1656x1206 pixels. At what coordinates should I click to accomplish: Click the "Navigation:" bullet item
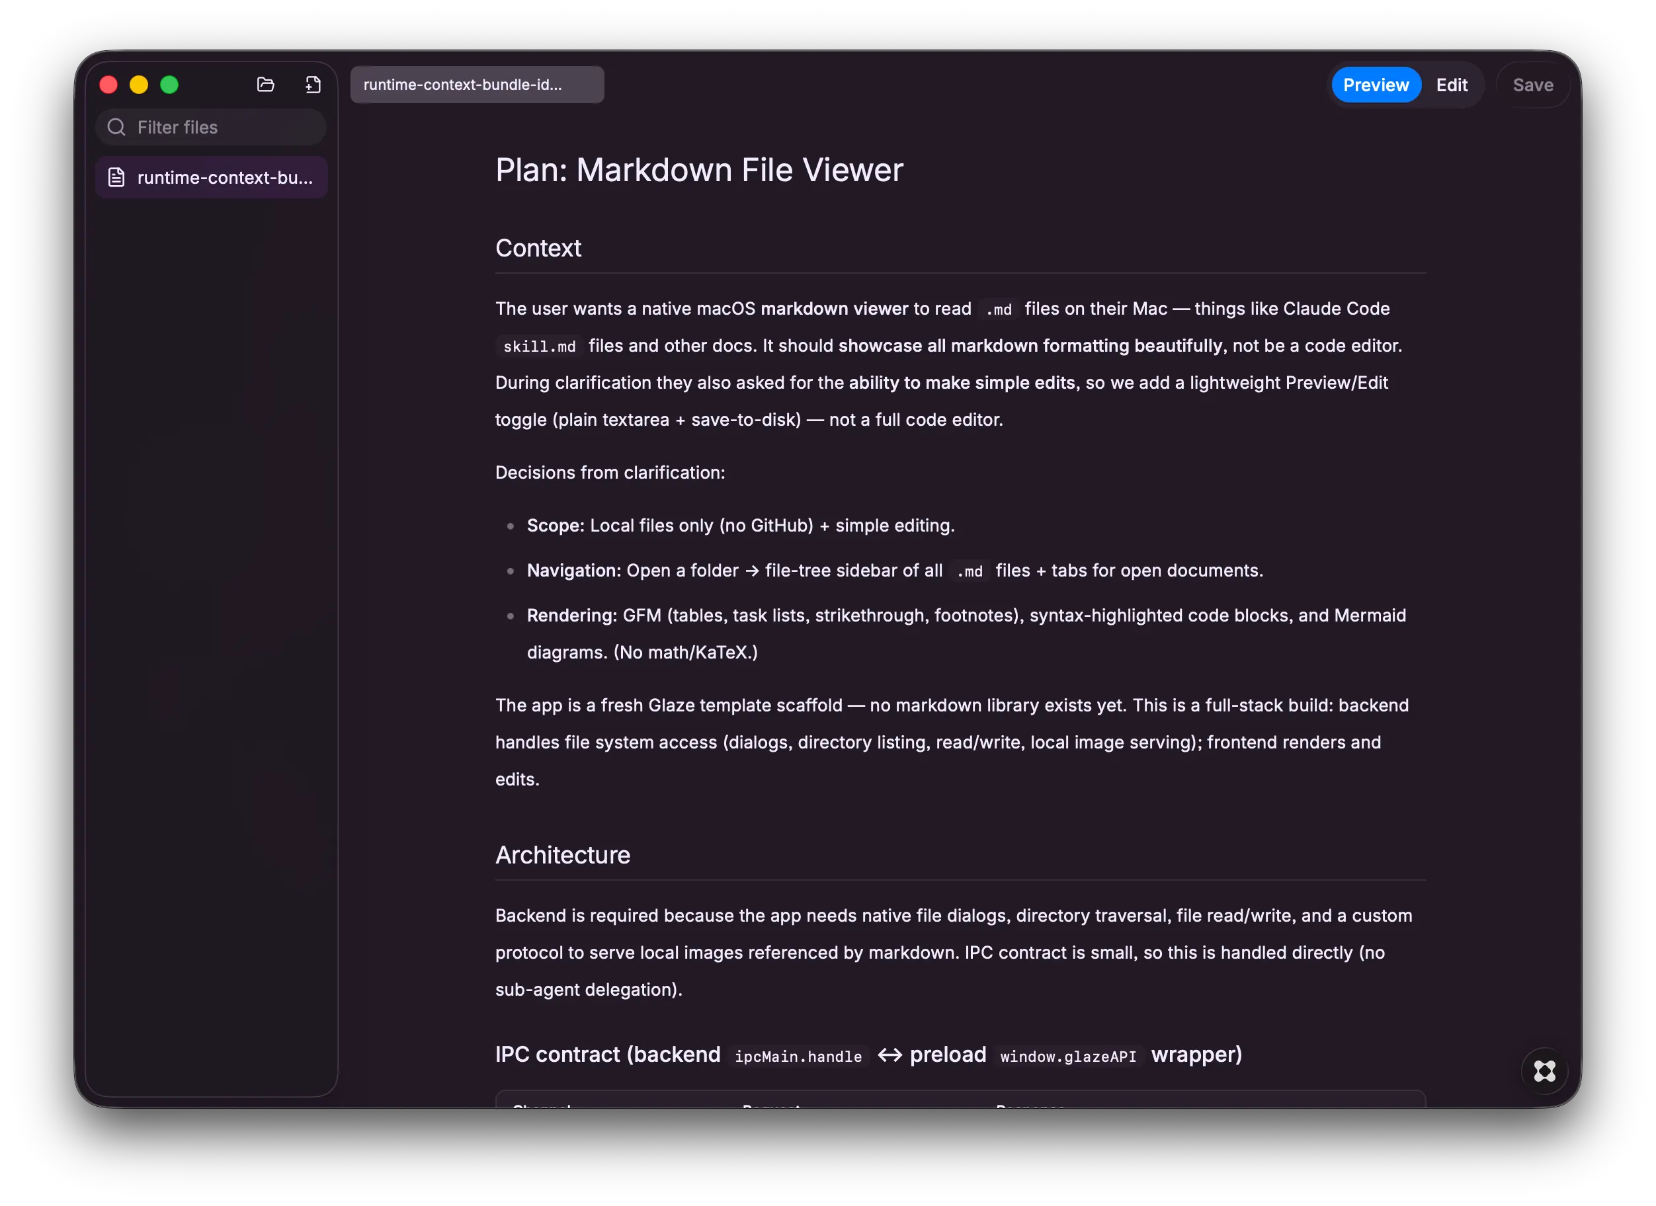894,570
